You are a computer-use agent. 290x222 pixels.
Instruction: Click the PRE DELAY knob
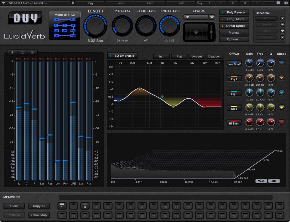coord(122,26)
